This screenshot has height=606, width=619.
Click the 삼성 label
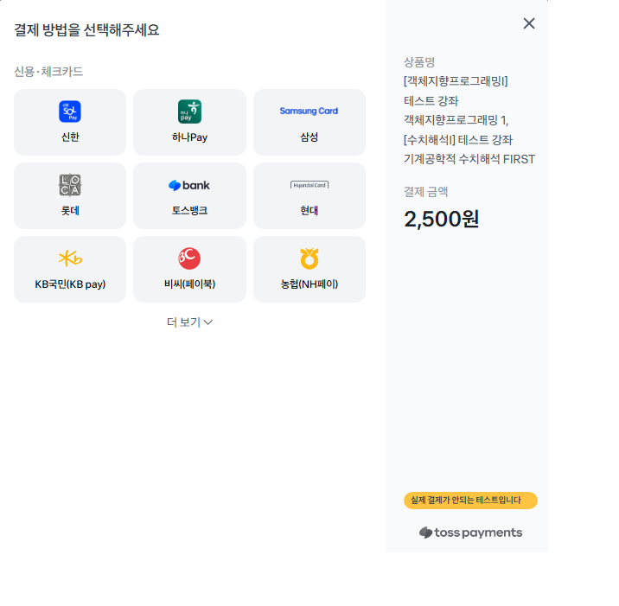(309, 137)
